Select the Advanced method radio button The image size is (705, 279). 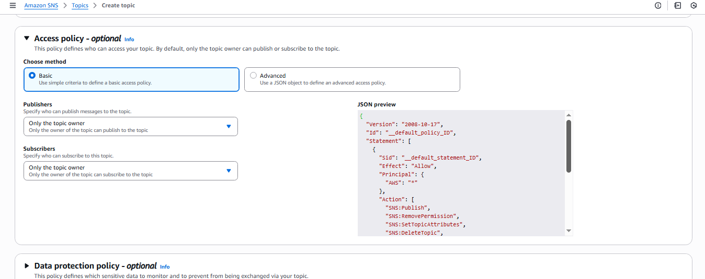253,75
